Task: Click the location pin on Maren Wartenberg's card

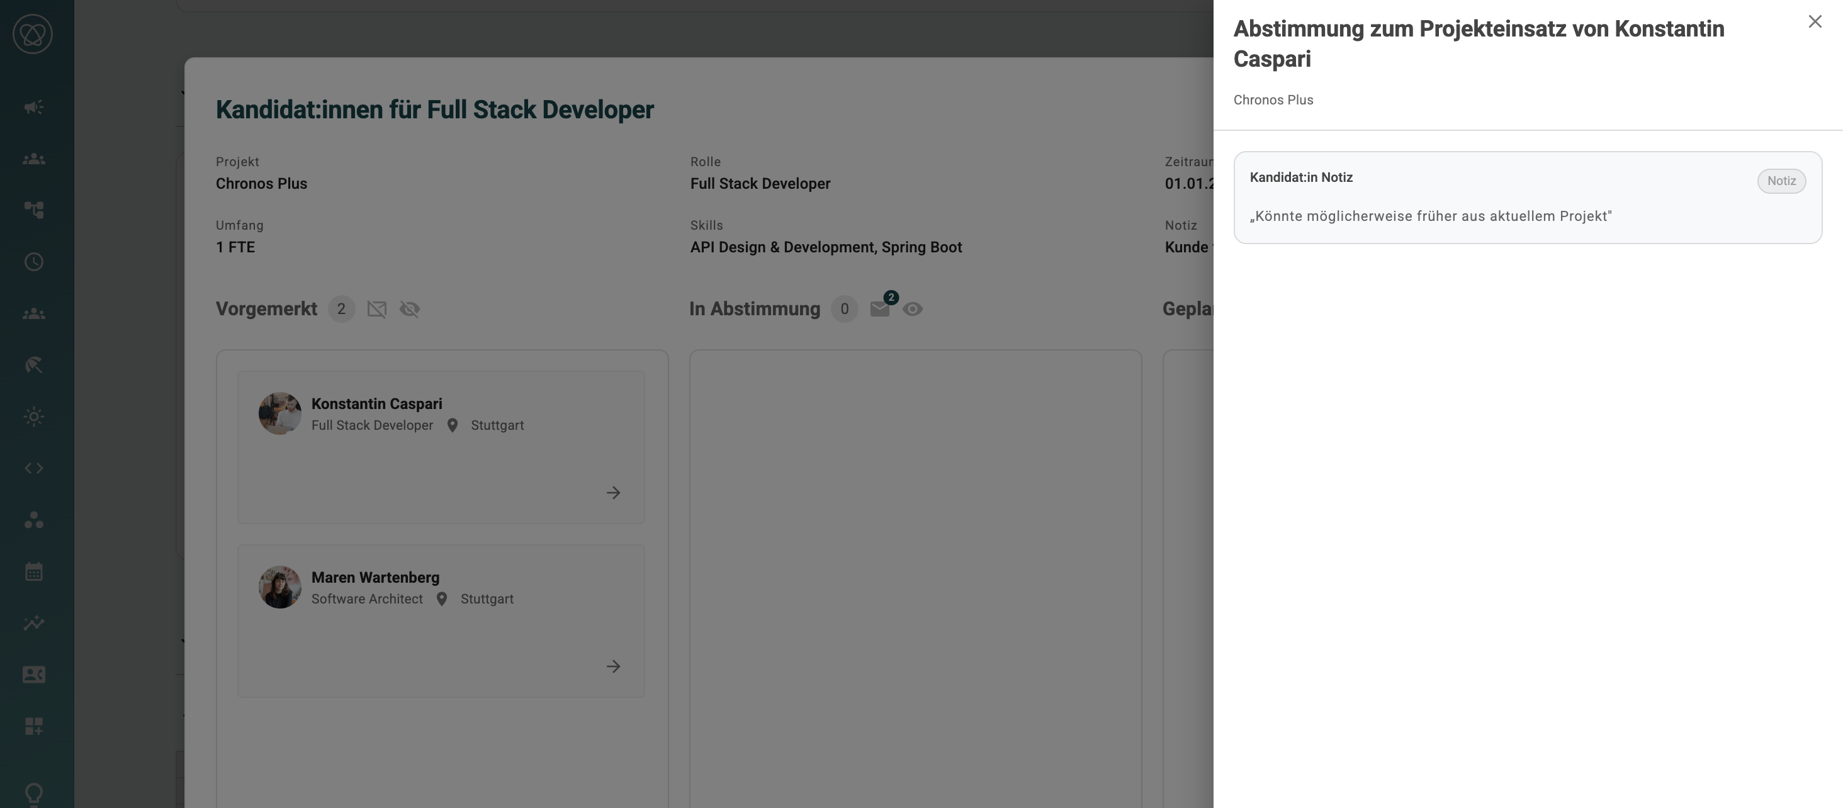Action: [442, 599]
